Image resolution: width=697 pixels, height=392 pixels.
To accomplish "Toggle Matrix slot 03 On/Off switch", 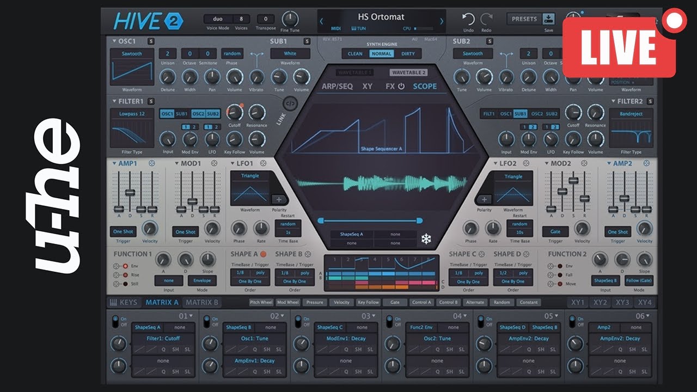I will pyautogui.click(x=298, y=321).
